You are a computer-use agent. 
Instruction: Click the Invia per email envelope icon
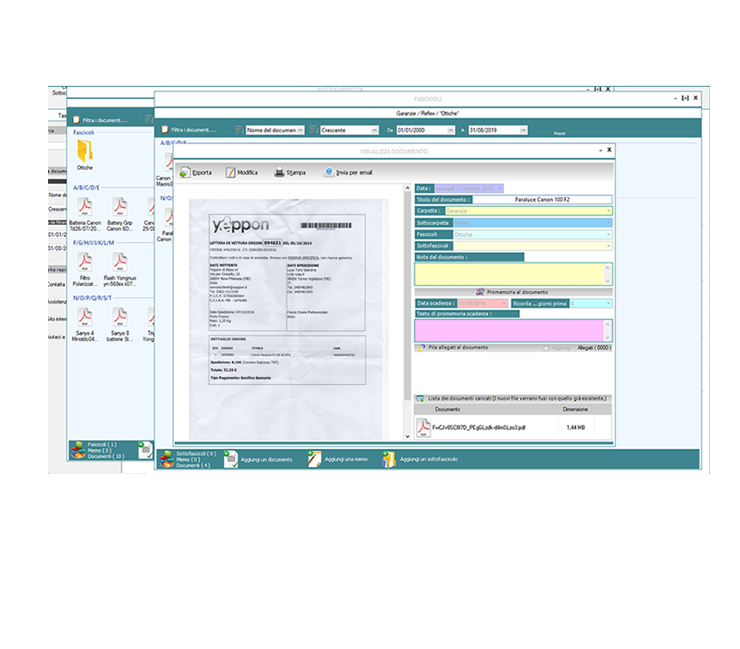pyautogui.click(x=329, y=172)
